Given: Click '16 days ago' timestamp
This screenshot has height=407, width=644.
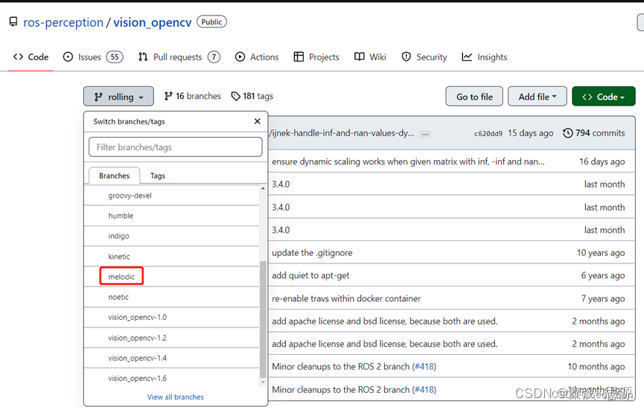Looking at the screenshot, I should click(602, 161).
